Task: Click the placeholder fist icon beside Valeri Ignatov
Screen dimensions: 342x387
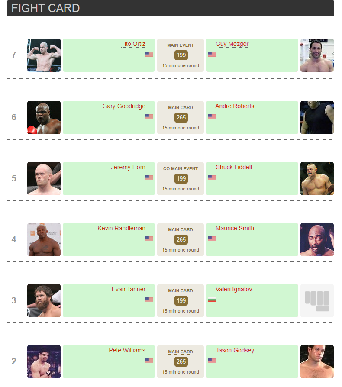Action: pos(317,300)
